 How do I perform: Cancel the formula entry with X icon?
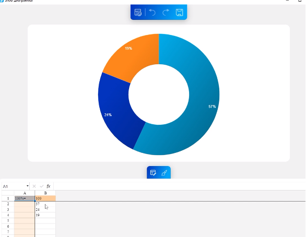click(34, 186)
